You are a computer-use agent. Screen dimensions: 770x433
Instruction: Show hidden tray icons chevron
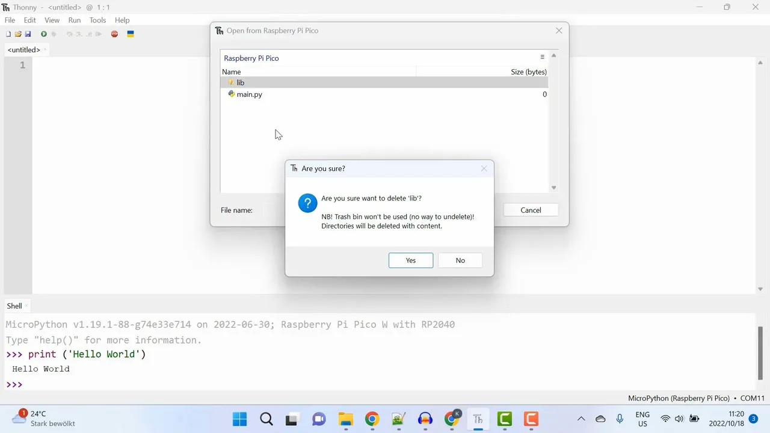(581, 419)
